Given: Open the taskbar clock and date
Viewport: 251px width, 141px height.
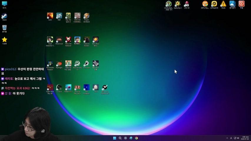Looking at the screenshot, I should click(245, 138).
